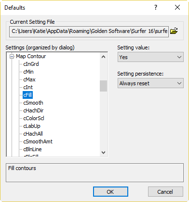Select the cSmoothAmt setting
The image size is (189, 202).
pyautogui.click(x=38, y=141)
